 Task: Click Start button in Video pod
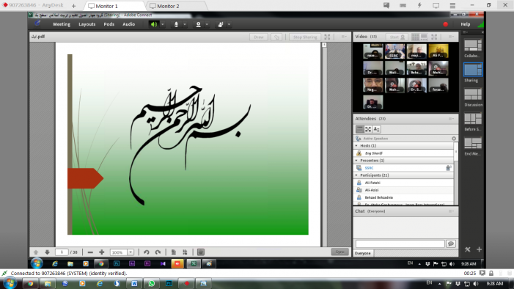click(397, 37)
